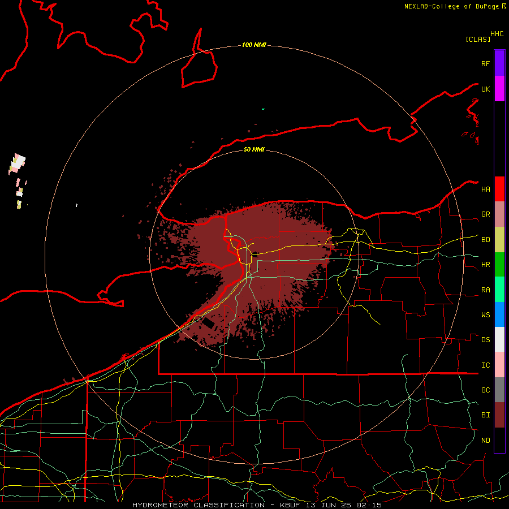The image size is (509, 509).
Task: Select the IC light pink legend swatch
Action: click(x=499, y=365)
